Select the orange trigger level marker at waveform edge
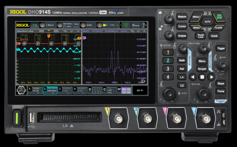The width and height of the screenshot is (237, 147). [x=79, y=38]
